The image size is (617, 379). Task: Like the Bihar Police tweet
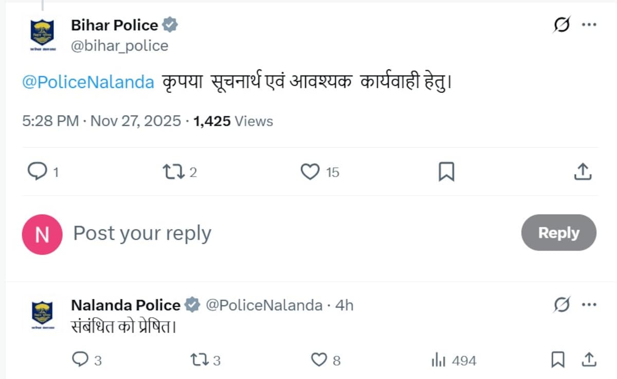click(x=310, y=172)
